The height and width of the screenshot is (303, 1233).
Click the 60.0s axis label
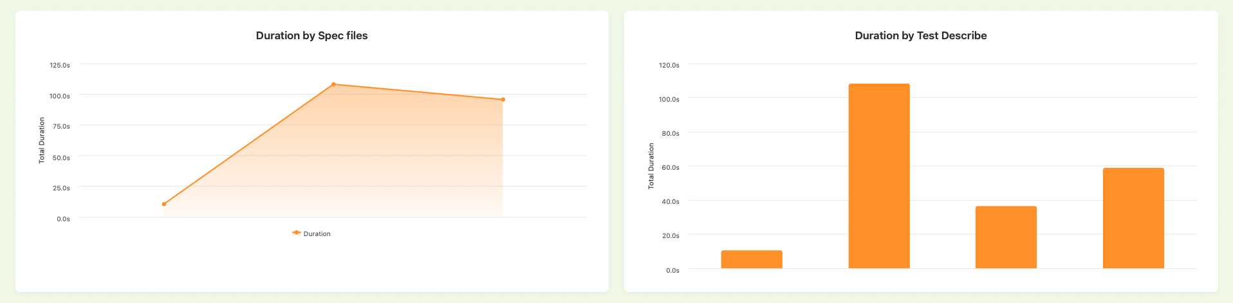[669, 168]
